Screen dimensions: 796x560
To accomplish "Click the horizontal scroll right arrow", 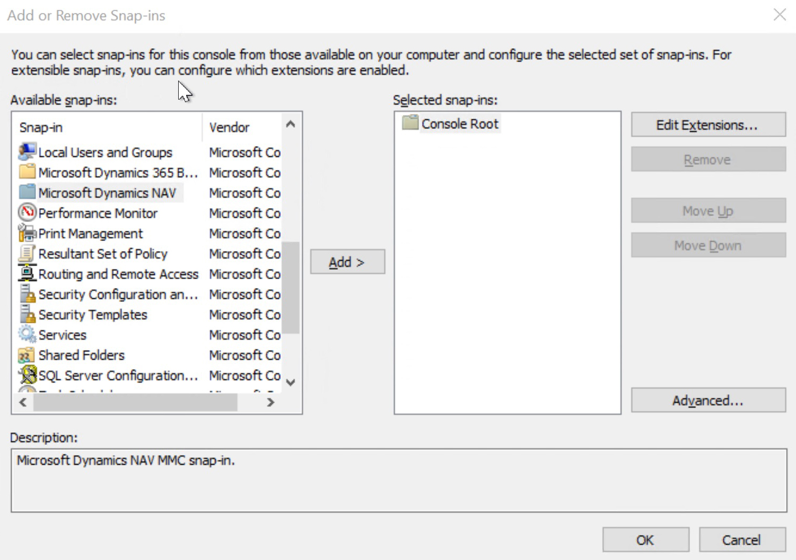I will (x=271, y=402).
